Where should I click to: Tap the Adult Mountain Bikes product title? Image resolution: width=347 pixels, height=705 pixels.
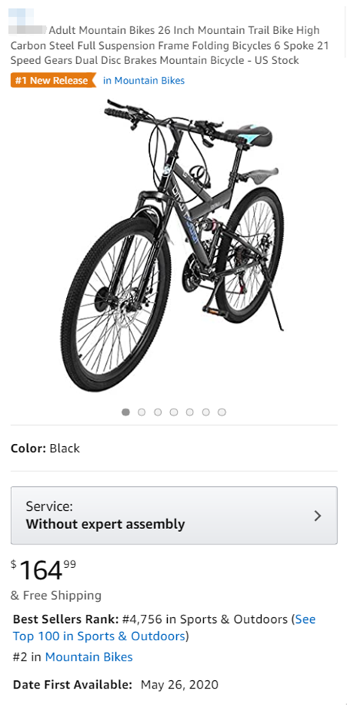click(x=169, y=45)
